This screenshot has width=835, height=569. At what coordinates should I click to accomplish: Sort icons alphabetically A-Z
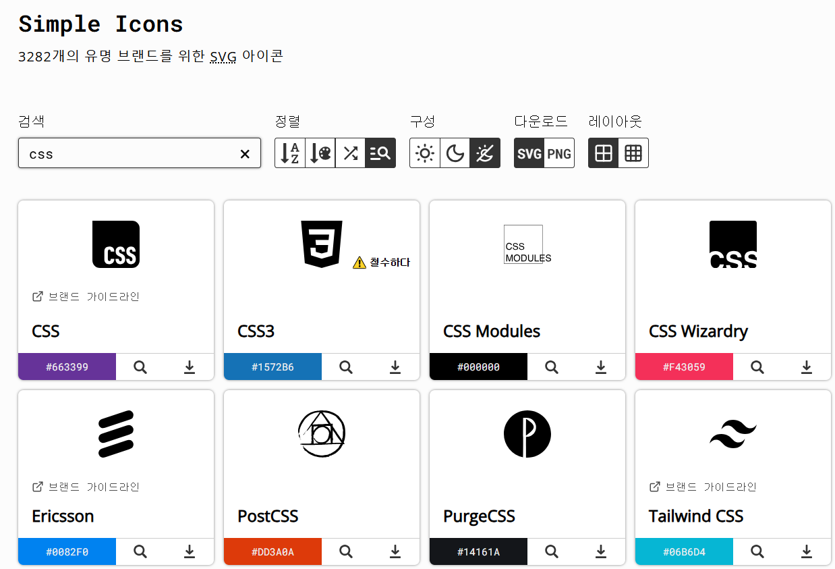tap(290, 153)
